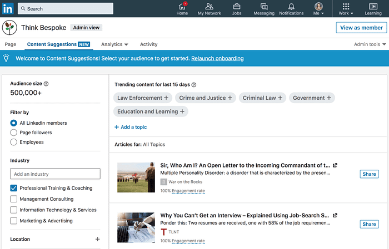
Task: Select Employees radio button
Action: pyautogui.click(x=14, y=142)
